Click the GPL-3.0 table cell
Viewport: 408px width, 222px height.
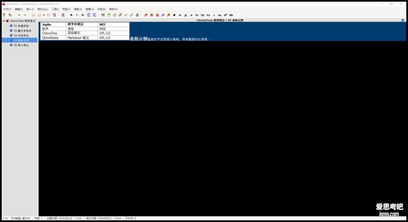coord(114,33)
